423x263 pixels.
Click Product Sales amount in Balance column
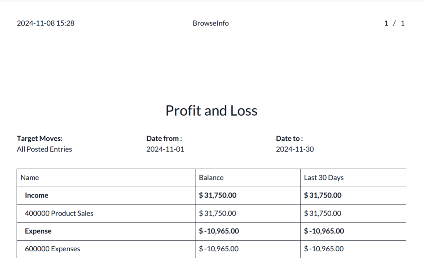(218, 214)
